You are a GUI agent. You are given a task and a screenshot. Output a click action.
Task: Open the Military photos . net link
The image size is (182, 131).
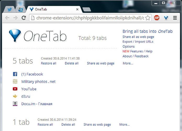click(38, 81)
